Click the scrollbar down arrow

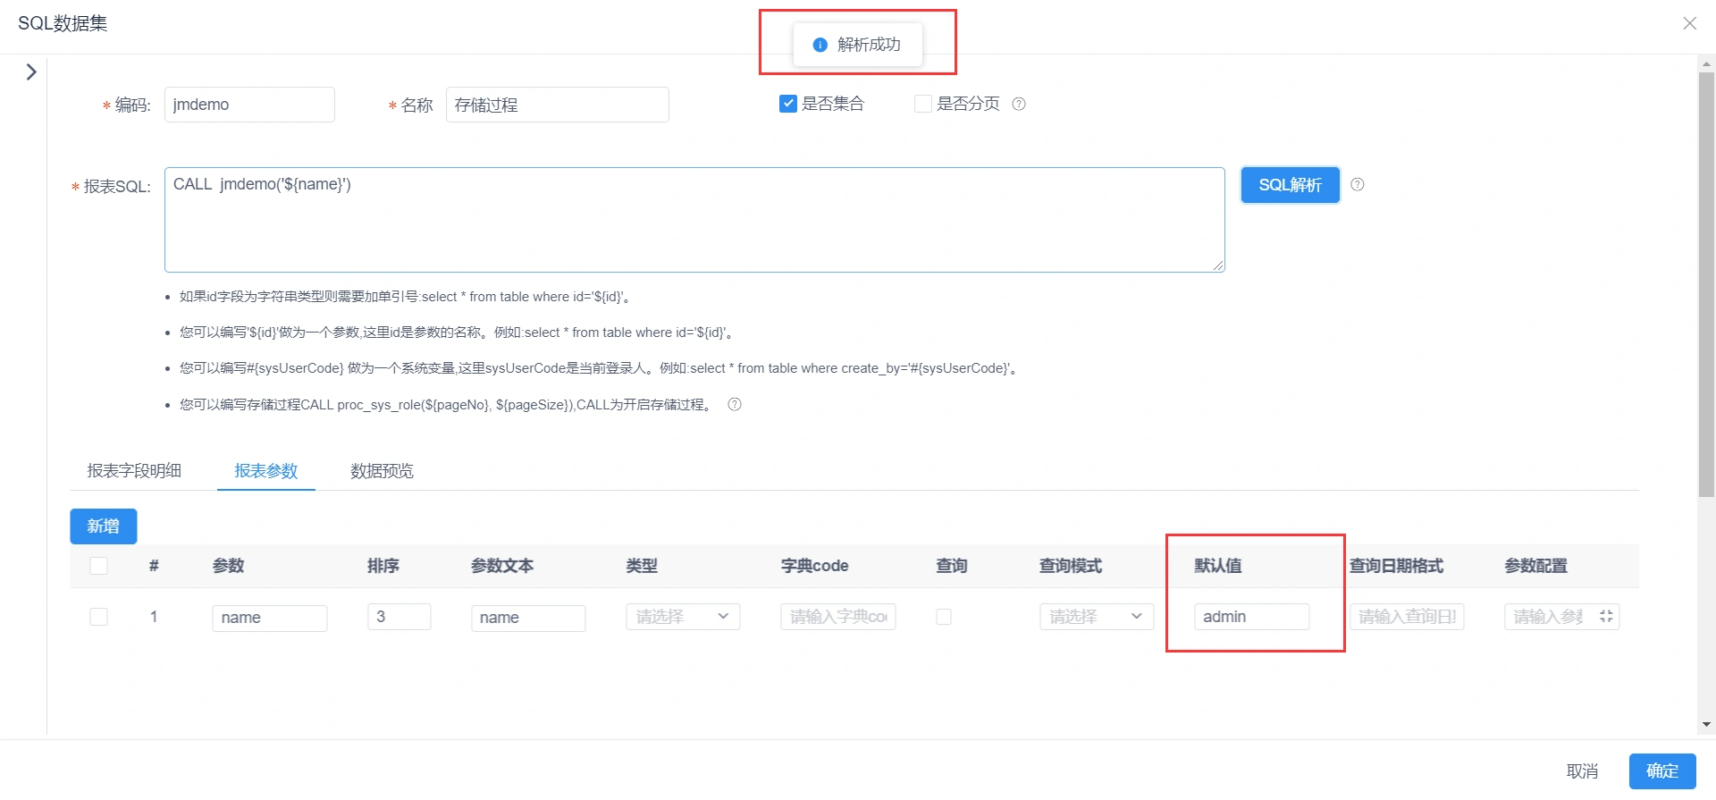1707,725
